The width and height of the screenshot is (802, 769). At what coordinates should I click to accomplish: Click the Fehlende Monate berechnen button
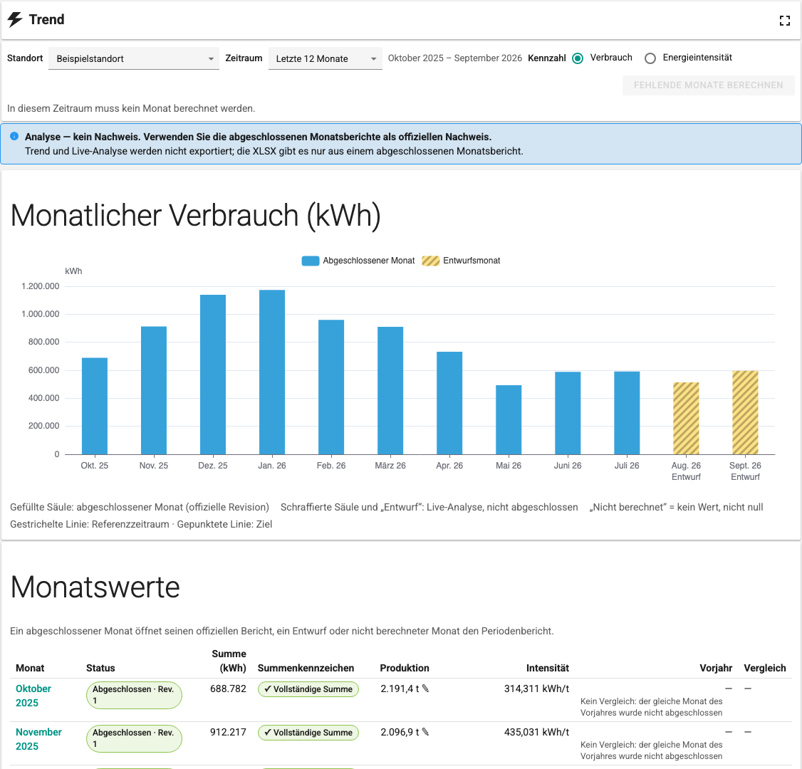(x=709, y=85)
